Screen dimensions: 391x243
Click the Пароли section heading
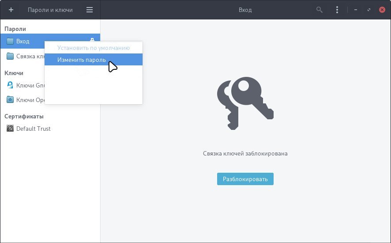[15, 29]
